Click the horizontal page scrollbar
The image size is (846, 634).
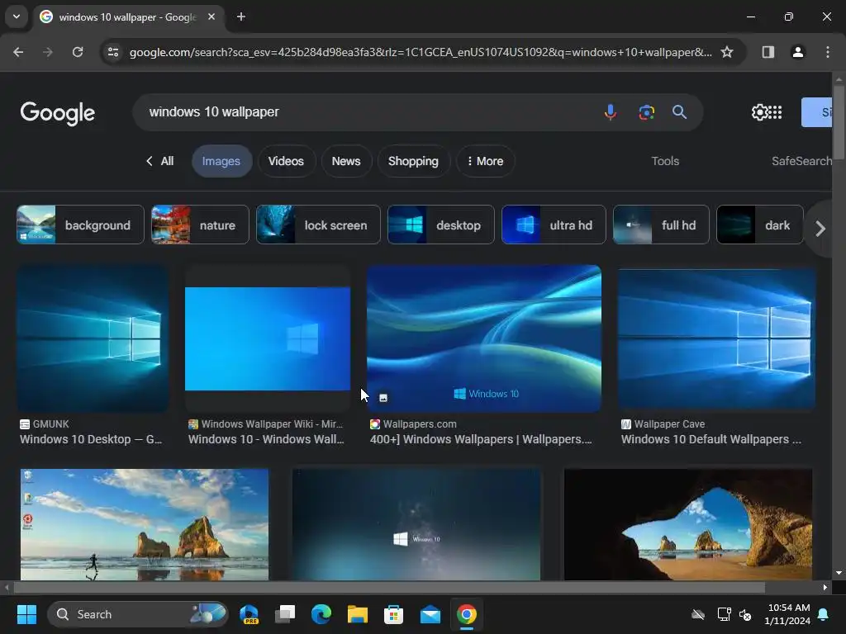389,587
